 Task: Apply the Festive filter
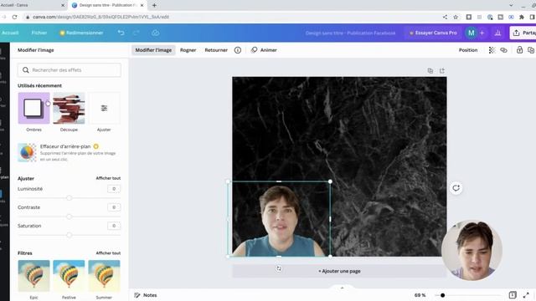69,276
